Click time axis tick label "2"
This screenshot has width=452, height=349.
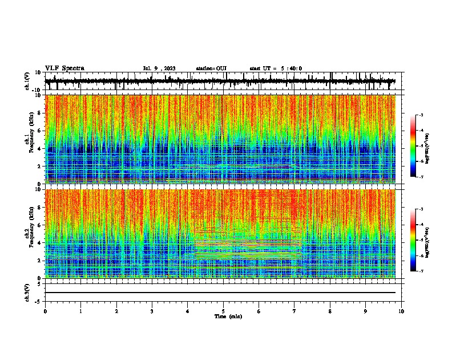(x=116, y=311)
